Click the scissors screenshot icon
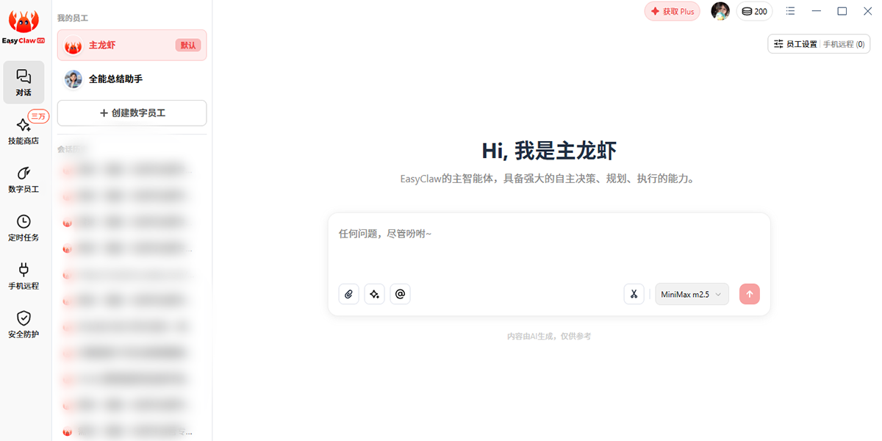This screenshot has height=441, width=882. click(x=634, y=294)
